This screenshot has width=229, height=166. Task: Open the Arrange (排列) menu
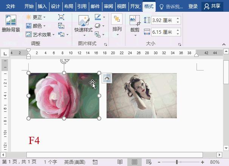coord(117,25)
